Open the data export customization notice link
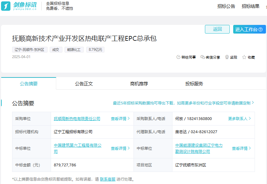Viewport: 267px width, 184px height. (x=183, y=103)
